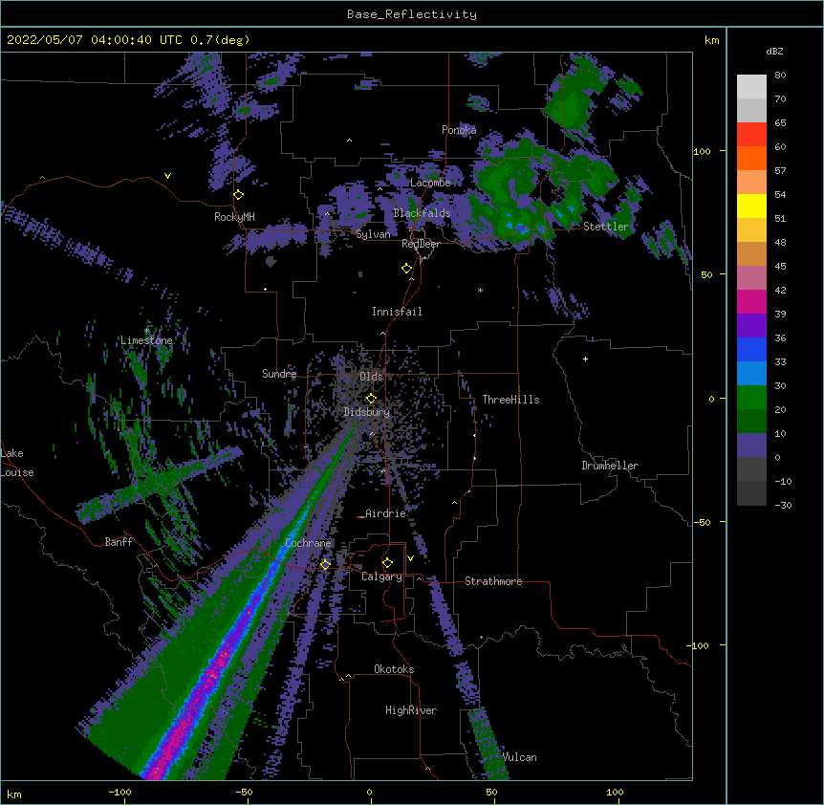824x805 pixels.
Task: Click the yellow V marker northwest of RockyMH
Action: (x=167, y=176)
